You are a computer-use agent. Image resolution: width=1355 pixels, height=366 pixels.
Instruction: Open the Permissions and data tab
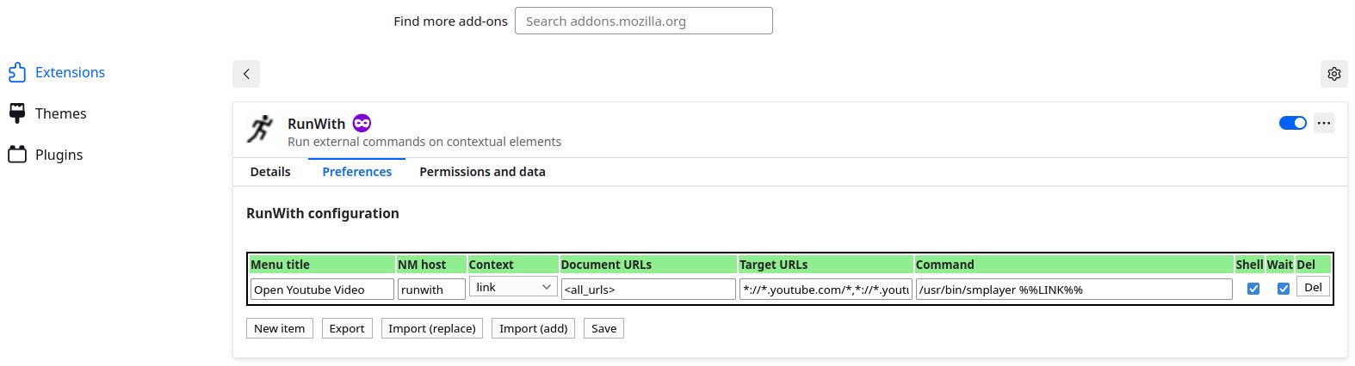coord(482,172)
